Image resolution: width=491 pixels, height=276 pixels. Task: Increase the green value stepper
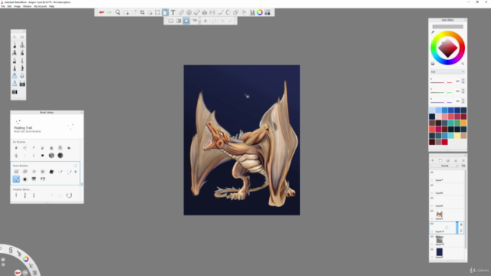tap(463, 90)
